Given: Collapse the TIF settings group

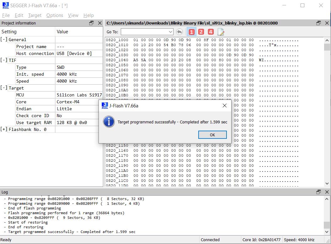Looking at the screenshot, I should [x=4, y=60].
